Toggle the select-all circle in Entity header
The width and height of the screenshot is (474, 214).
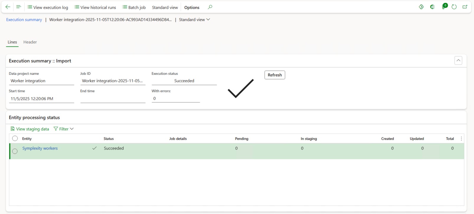[15, 138]
